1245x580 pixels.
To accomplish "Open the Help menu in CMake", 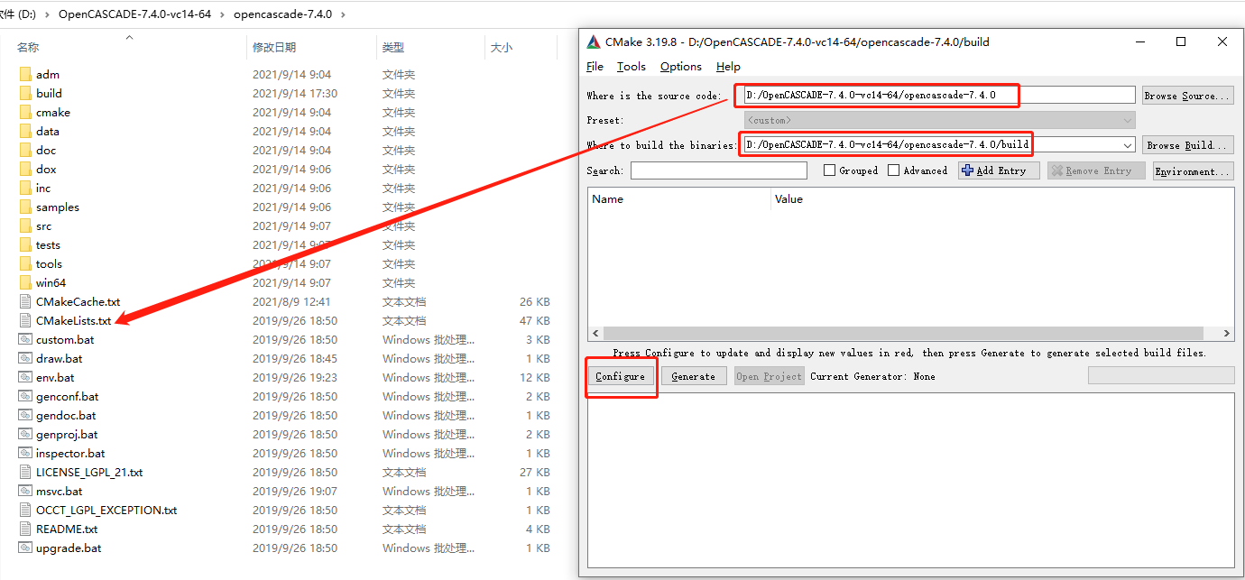I will [728, 67].
